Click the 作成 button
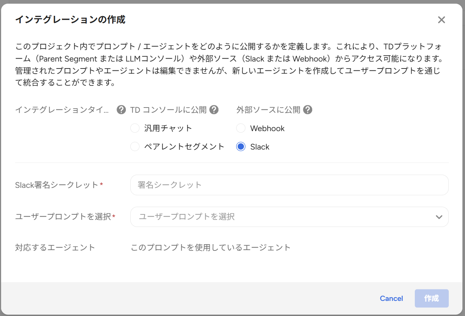The height and width of the screenshot is (316, 465). [x=431, y=298]
